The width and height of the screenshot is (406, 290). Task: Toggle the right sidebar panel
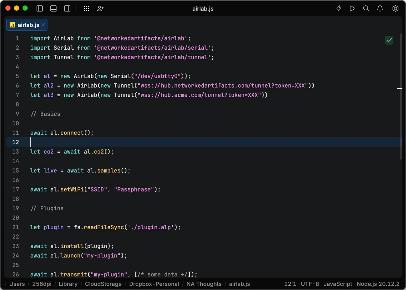tap(67, 8)
